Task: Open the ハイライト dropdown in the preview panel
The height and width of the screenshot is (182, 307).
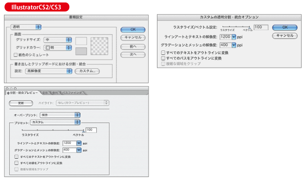Action: coord(82,103)
